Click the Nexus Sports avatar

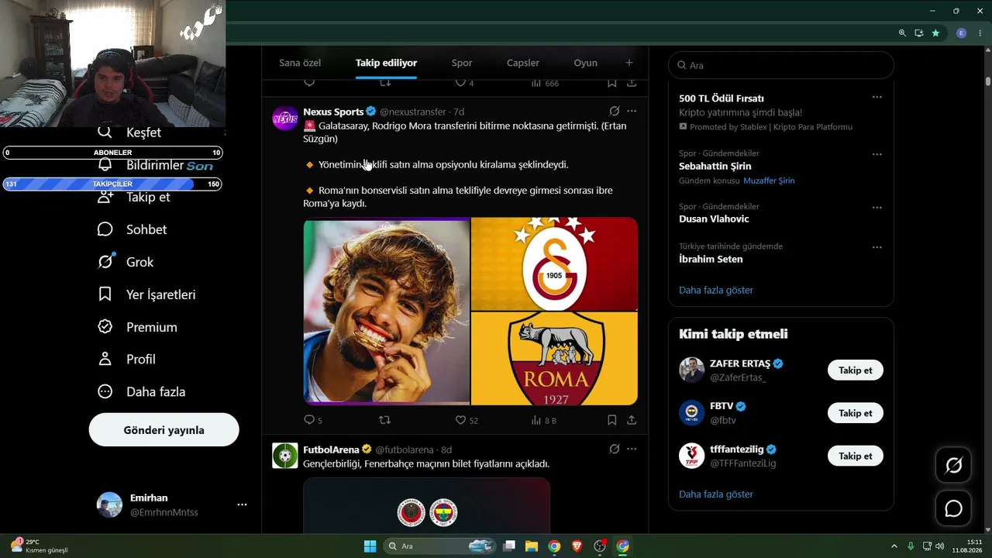(285, 119)
